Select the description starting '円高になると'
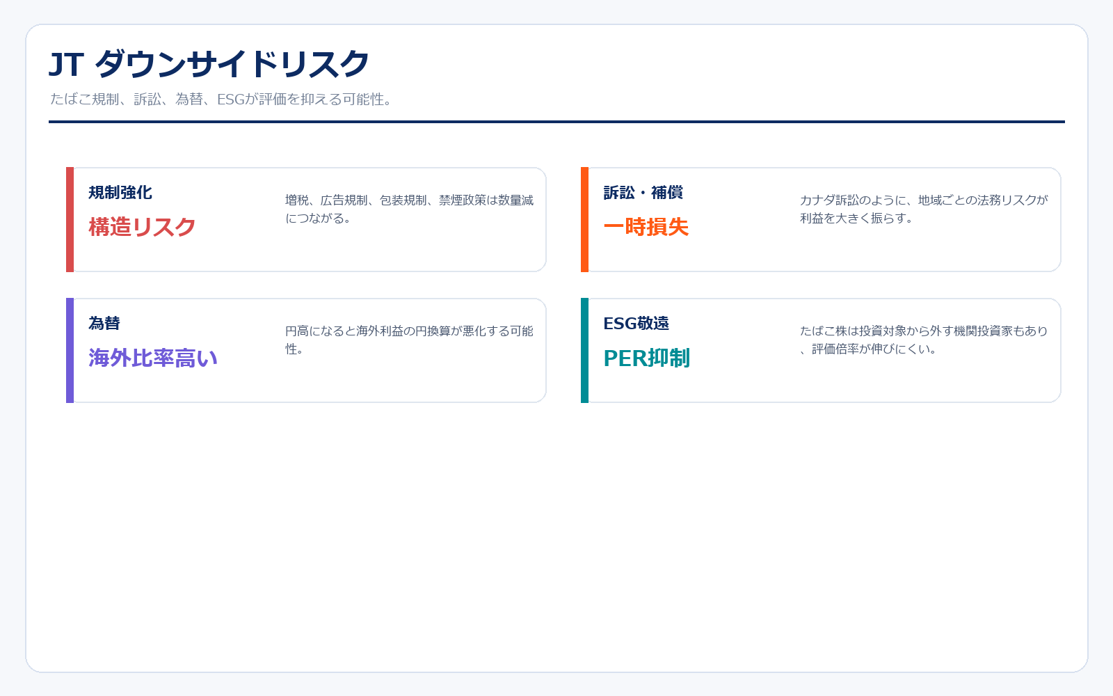The width and height of the screenshot is (1113, 696). 410,340
